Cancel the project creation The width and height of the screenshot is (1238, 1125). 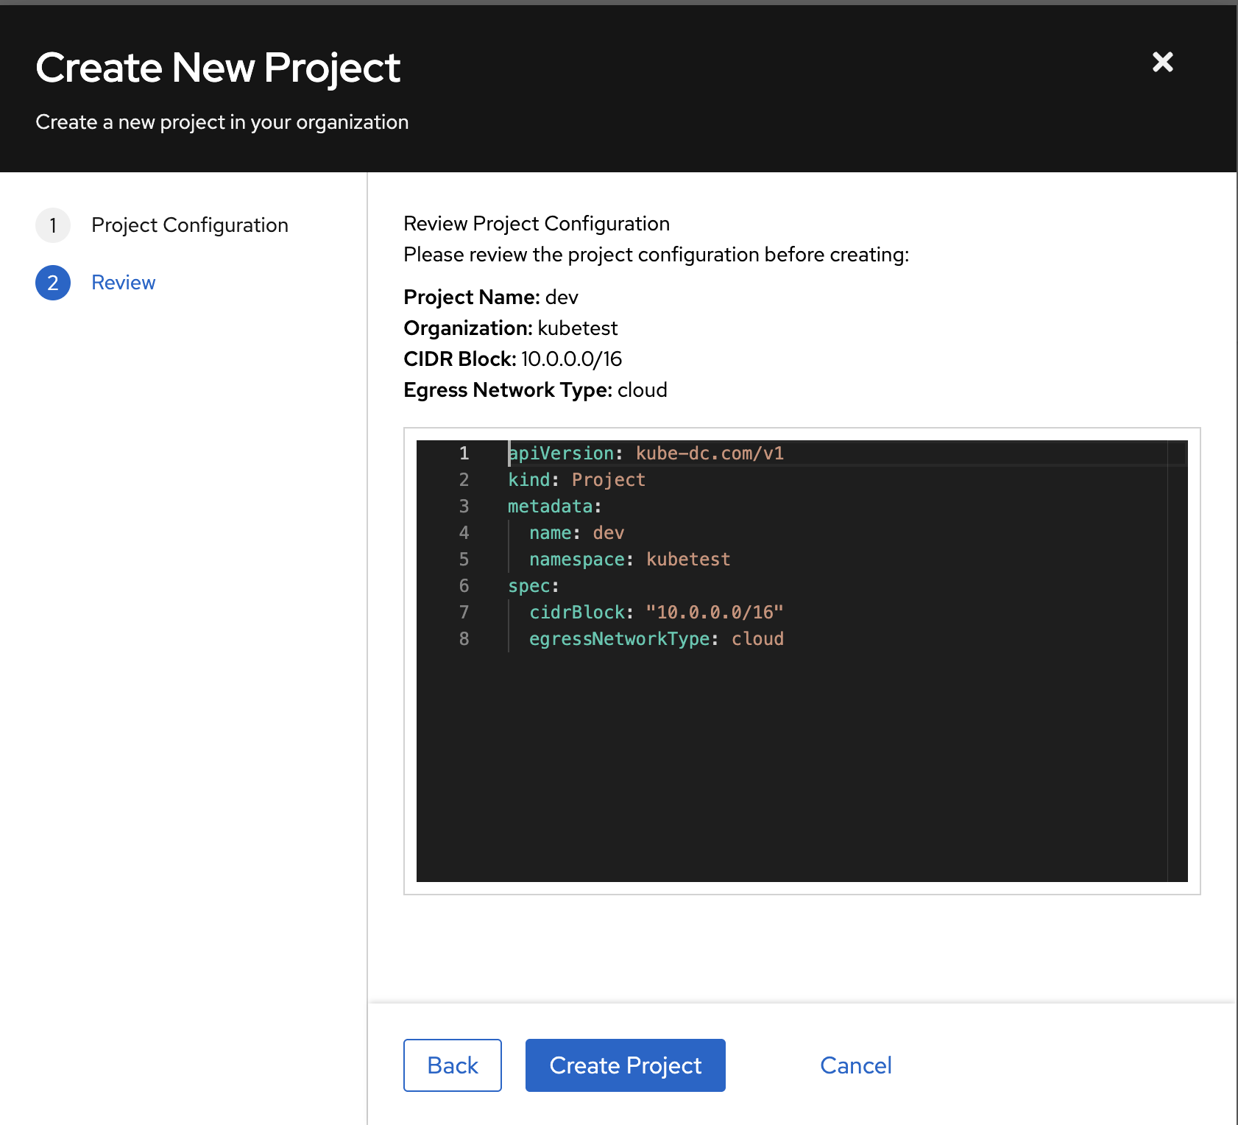pyautogui.click(x=855, y=1065)
